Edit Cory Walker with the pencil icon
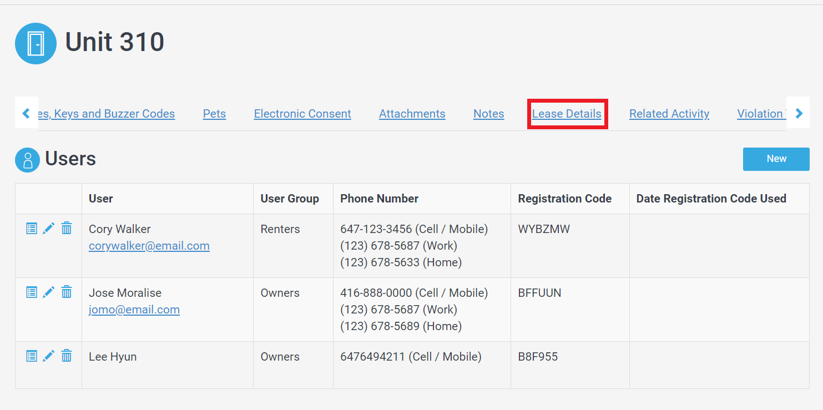Image resolution: width=823 pixels, height=410 pixels. click(49, 228)
